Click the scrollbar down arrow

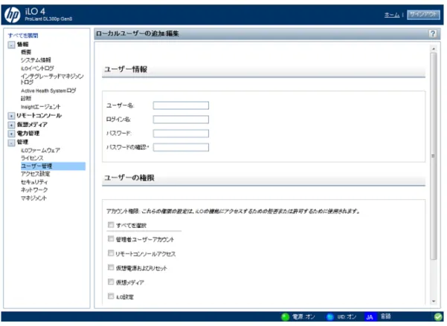pyautogui.click(x=434, y=301)
